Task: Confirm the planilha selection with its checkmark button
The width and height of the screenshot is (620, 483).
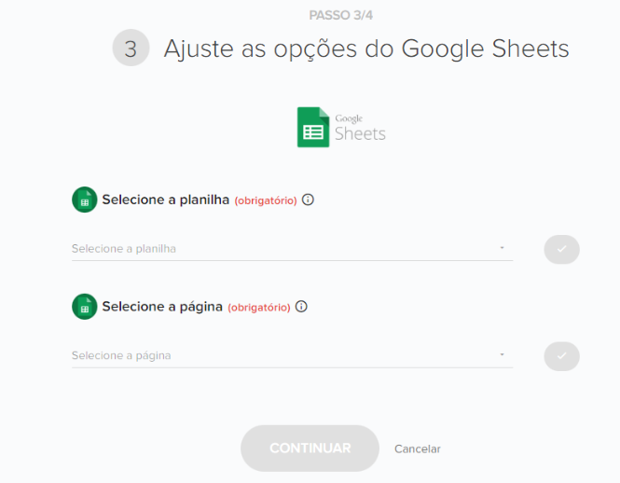Action: pos(561,249)
